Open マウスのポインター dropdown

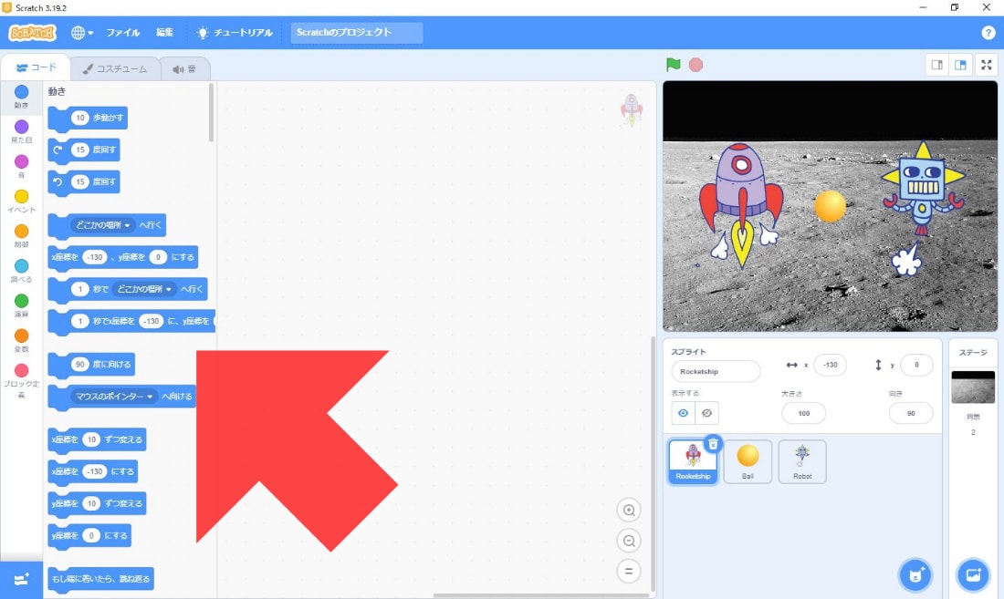tap(115, 397)
